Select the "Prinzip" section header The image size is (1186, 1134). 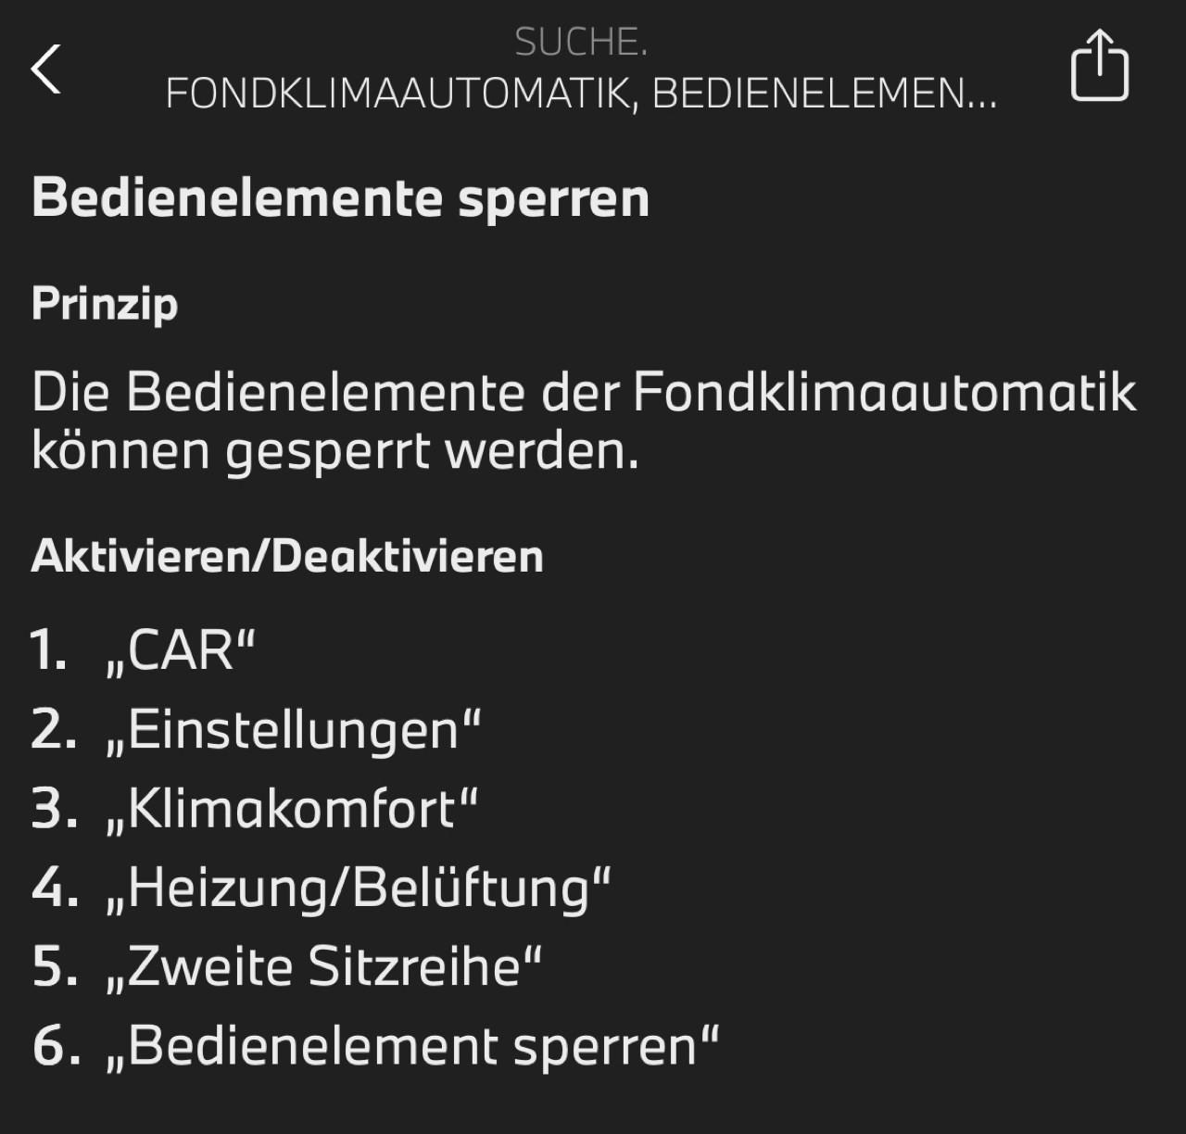[x=104, y=304]
